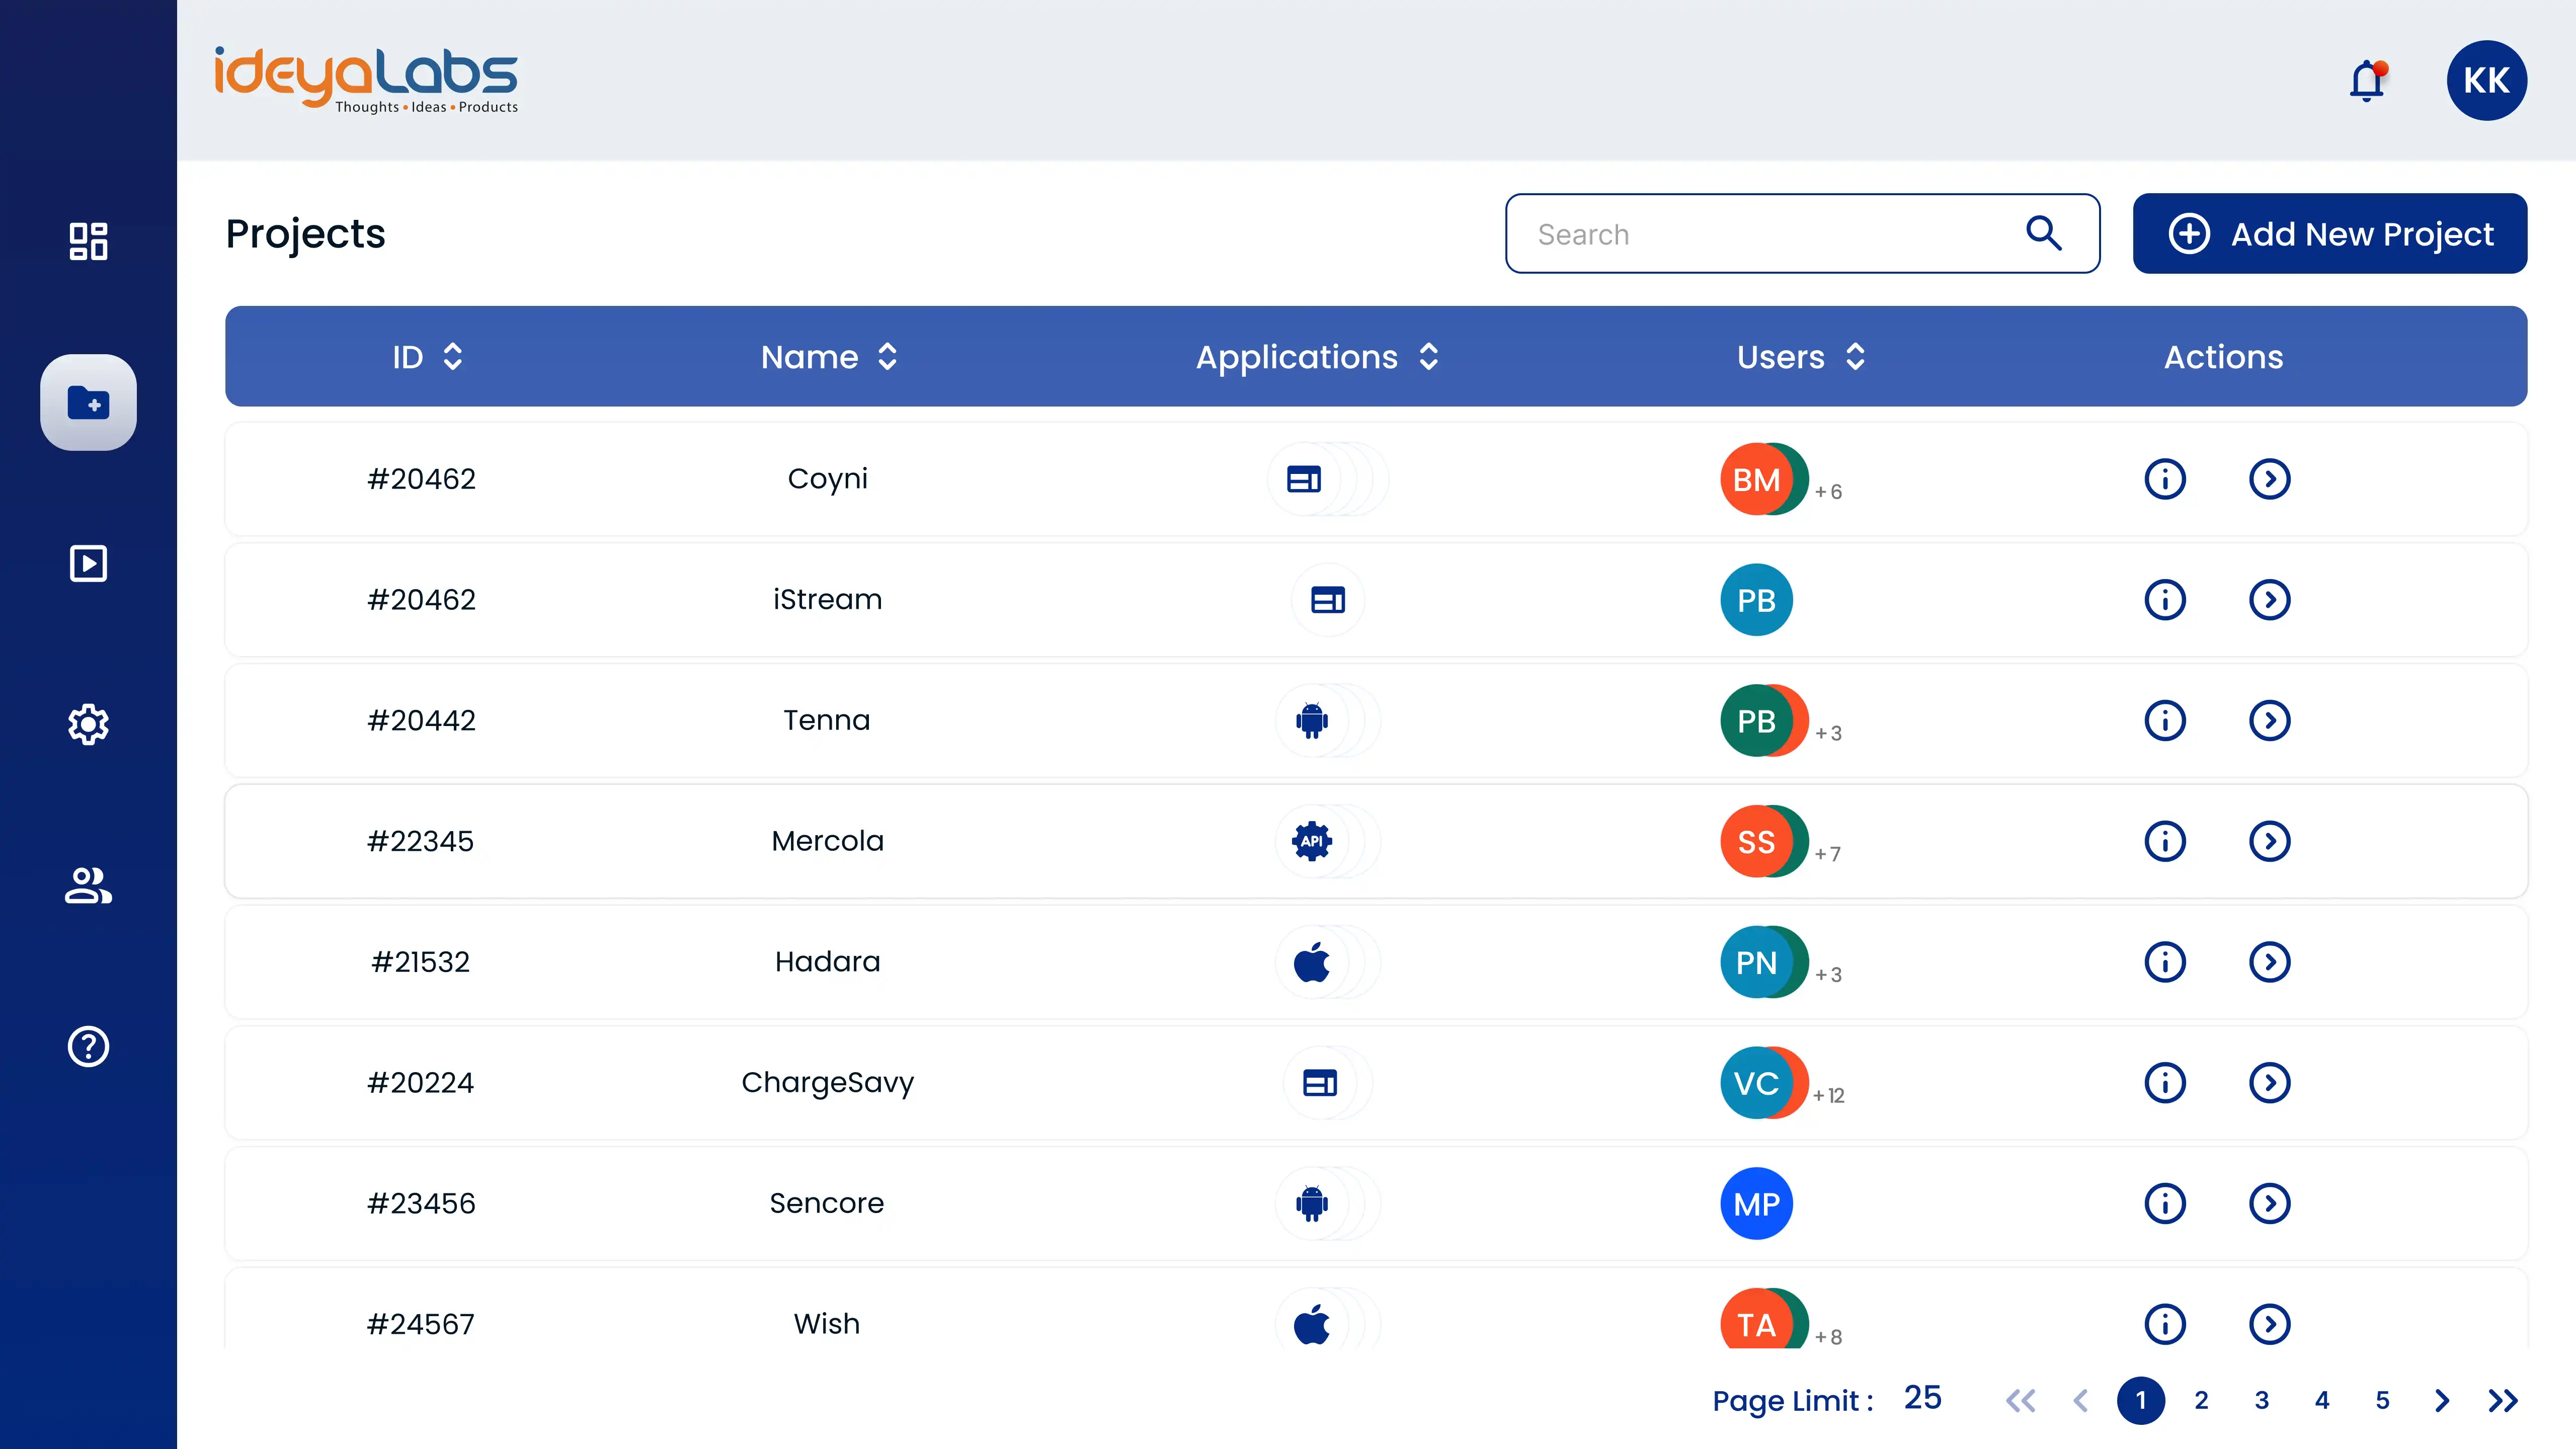Open Settings from the sidebar gear icon
Image resolution: width=2576 pixels, height=1449 pixels.
[88, 724]
